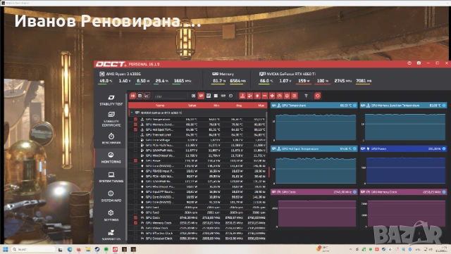The image size is (451, 254).
Task: Click the GPU Clock graph info dot
Action: 354,191
